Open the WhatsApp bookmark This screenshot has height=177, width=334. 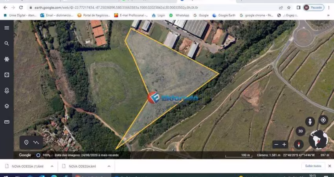coord(179,15)
